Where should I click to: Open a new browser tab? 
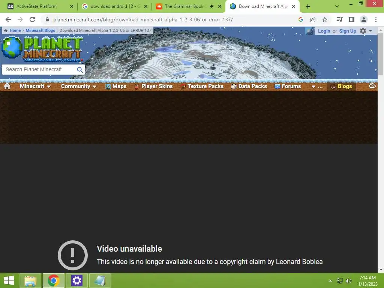(x=308, y=6)
